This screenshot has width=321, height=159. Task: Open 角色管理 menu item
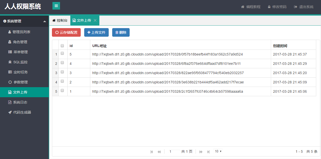click(20, 42)
